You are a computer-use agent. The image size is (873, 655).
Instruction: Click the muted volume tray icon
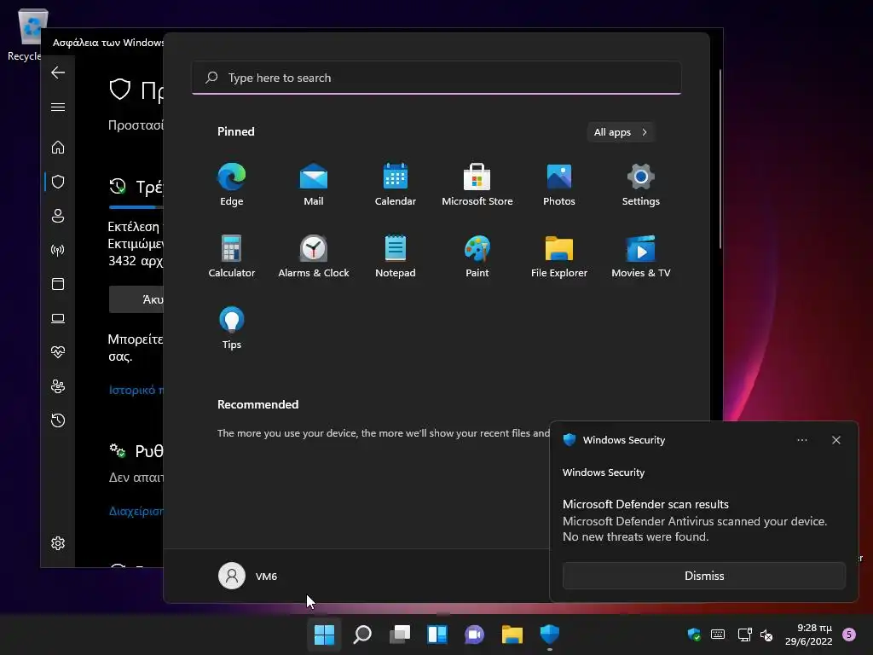click(766, 635)
